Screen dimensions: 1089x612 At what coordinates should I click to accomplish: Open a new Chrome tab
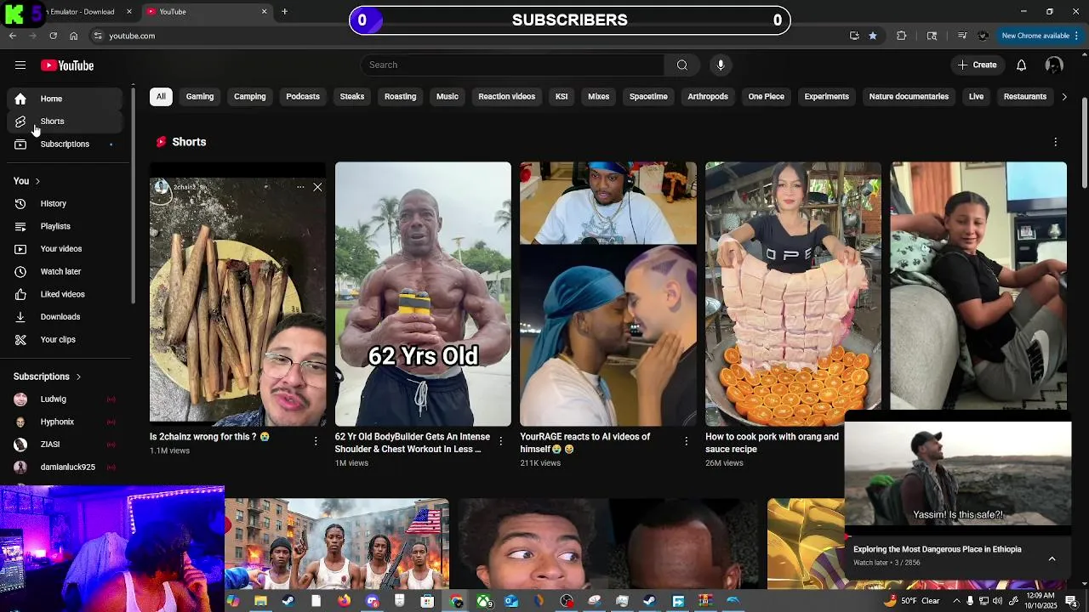tap(285, 12)
